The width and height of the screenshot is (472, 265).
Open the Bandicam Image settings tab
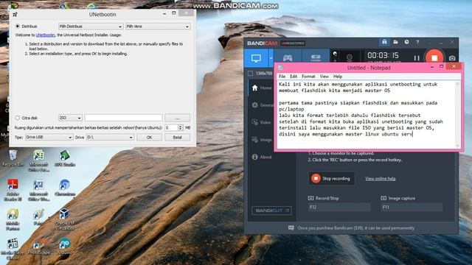(262, 140)
